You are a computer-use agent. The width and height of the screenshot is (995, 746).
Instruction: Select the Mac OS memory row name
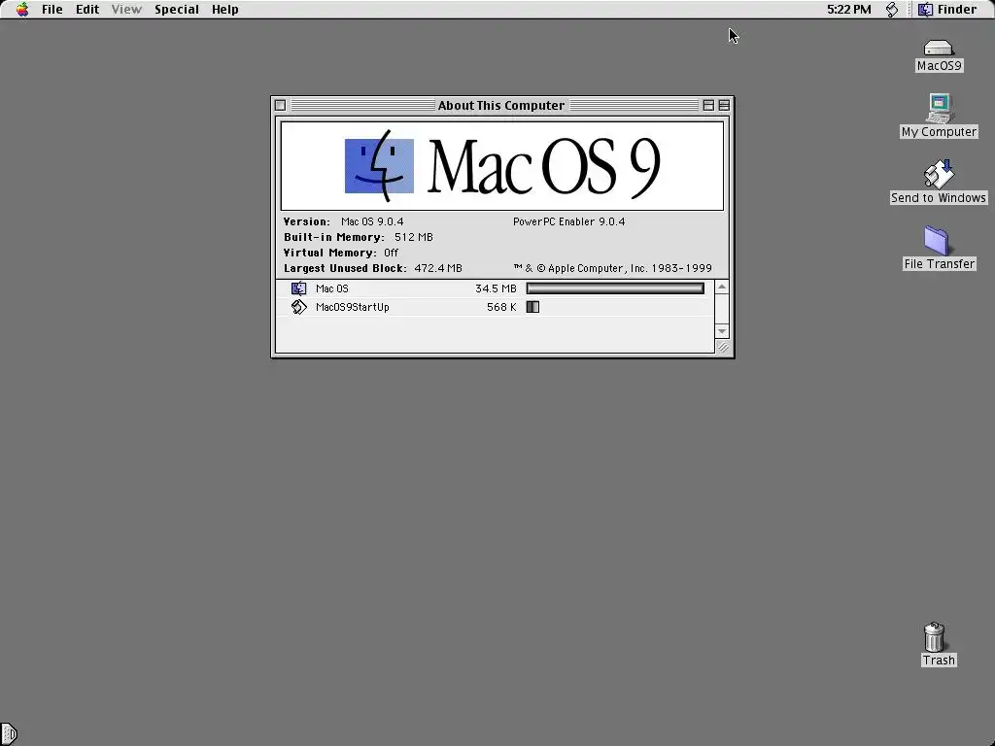pyautogui.click(x=332, y=288)
